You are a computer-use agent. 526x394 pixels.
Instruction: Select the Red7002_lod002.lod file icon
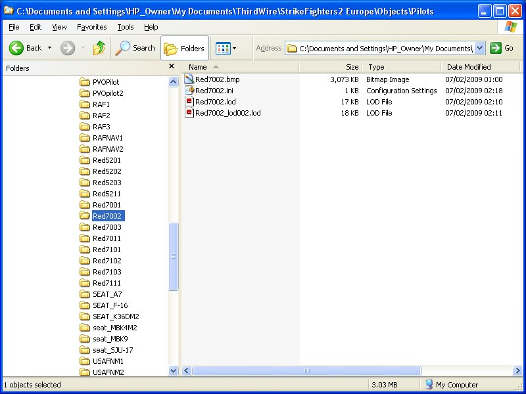coord(189,113)
